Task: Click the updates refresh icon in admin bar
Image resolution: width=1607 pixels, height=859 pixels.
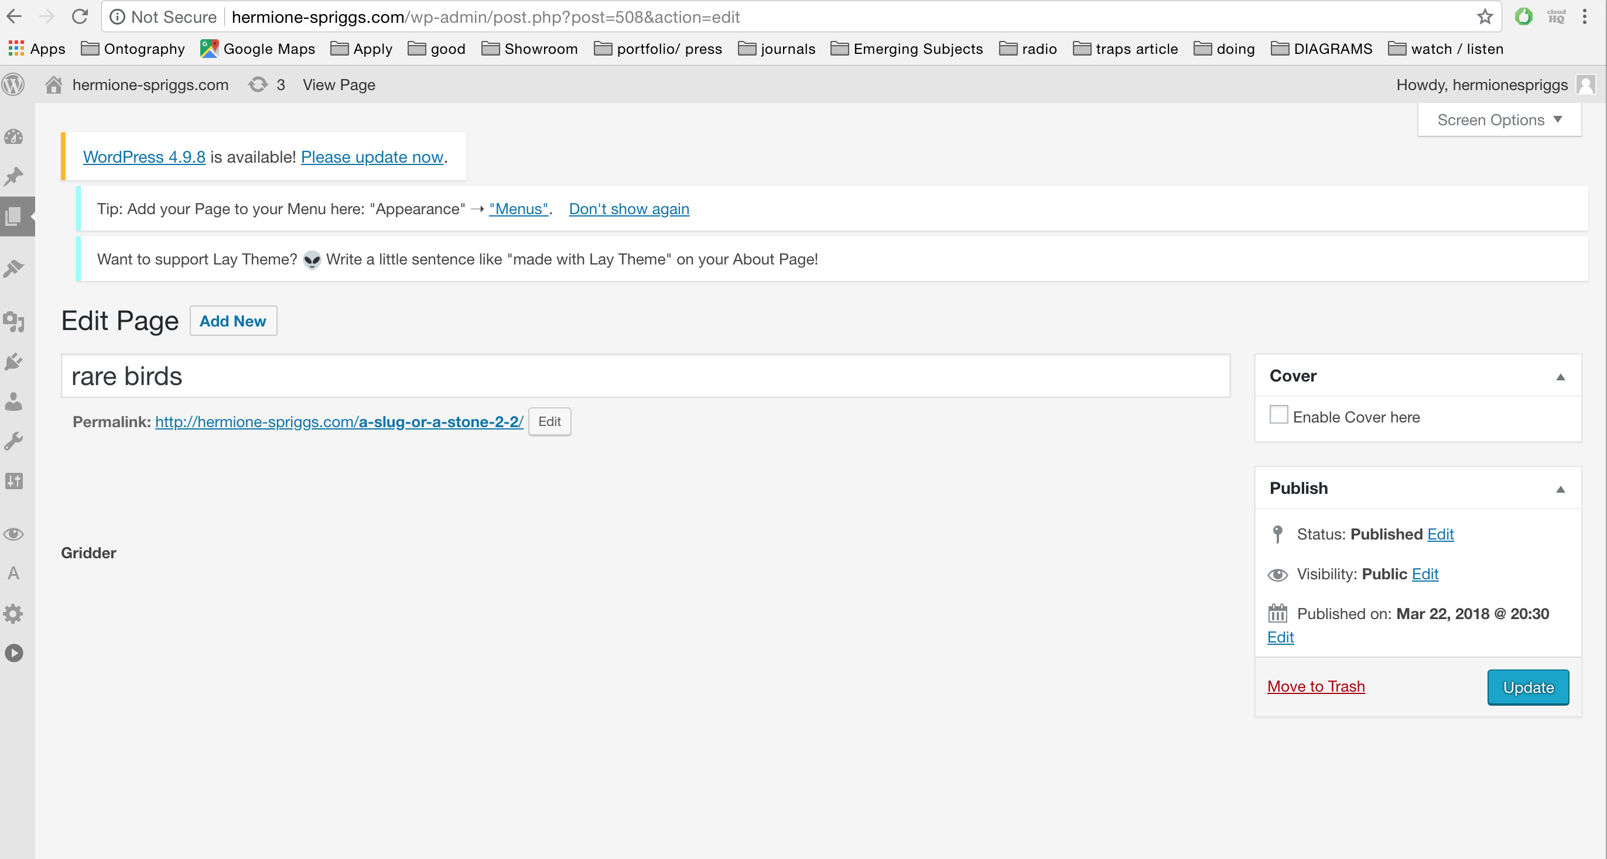Action: [258, 85]
